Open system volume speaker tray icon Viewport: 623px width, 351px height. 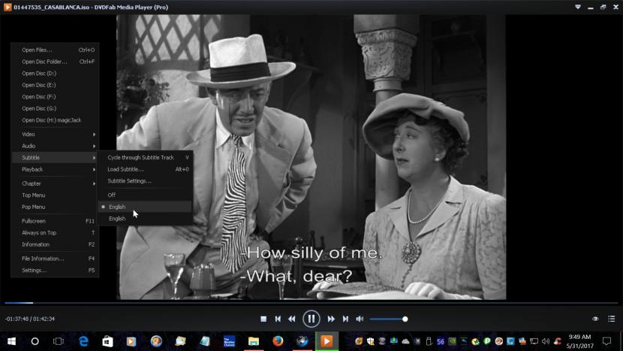[546, 341]
